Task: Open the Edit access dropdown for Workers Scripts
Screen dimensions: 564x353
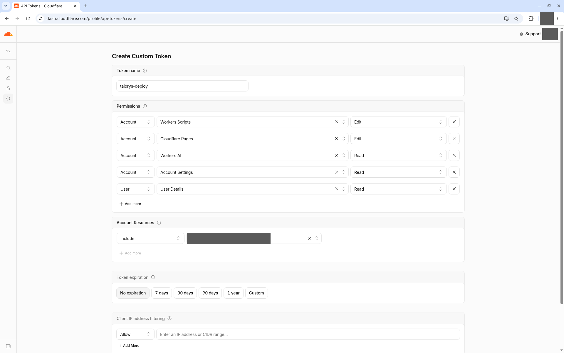Action: tap(398, 122)
